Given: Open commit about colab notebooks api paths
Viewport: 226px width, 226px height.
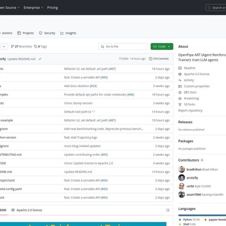Looking at the screenshot, I should (95, 95).
